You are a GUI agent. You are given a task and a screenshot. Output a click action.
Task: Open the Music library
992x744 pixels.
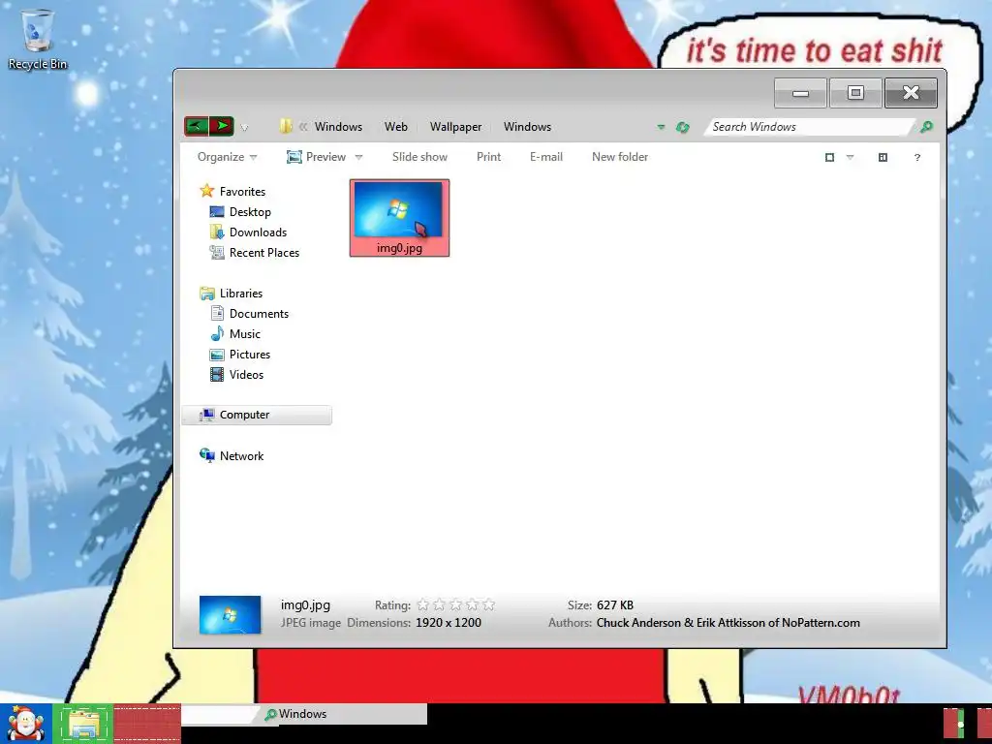245,334
